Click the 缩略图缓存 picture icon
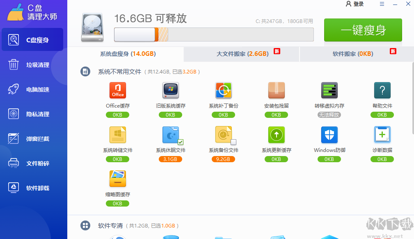This screenshot has width=414, height=239. [x=118, y=179]
